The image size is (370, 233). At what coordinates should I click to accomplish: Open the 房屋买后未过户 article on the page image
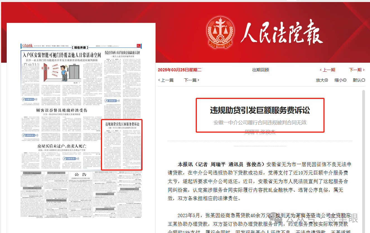(x=62, y=146)
